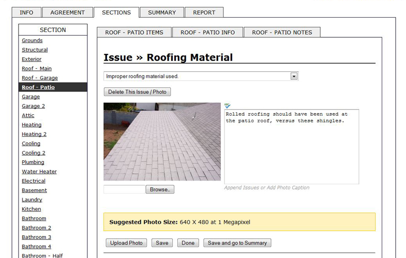The height and width of the screenshot is (258, 406).
Task: Show the ROOF - PATIO NOTES tab
Action: pyautogui.click(x=282, y=33)
